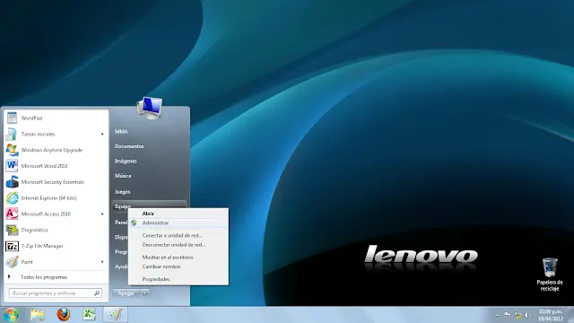
Task: Select Conectar a unidad de red
Action: [x=178, y=235]
